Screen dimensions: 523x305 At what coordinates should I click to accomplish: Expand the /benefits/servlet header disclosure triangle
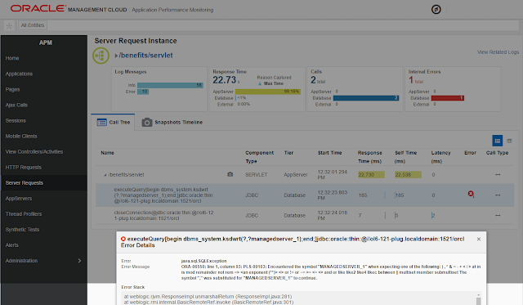tap(116, 56)
